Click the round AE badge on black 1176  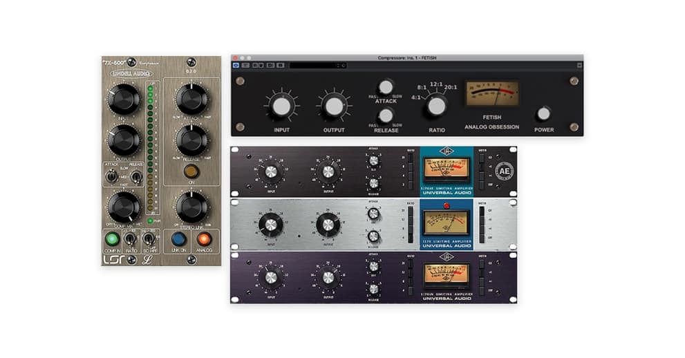(x=504, y=171)
